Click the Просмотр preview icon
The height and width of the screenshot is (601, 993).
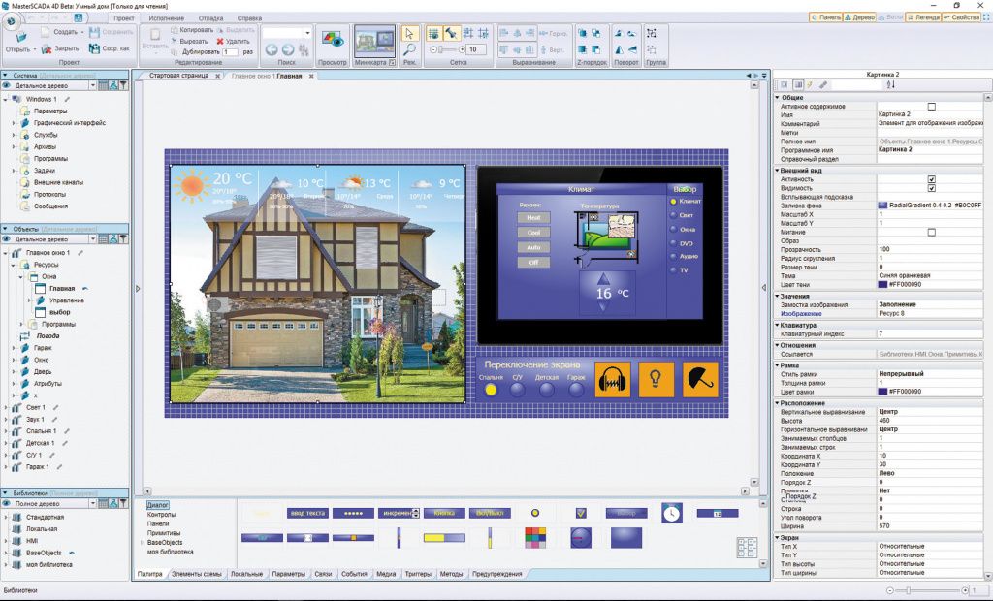click(x=333, y=41)
